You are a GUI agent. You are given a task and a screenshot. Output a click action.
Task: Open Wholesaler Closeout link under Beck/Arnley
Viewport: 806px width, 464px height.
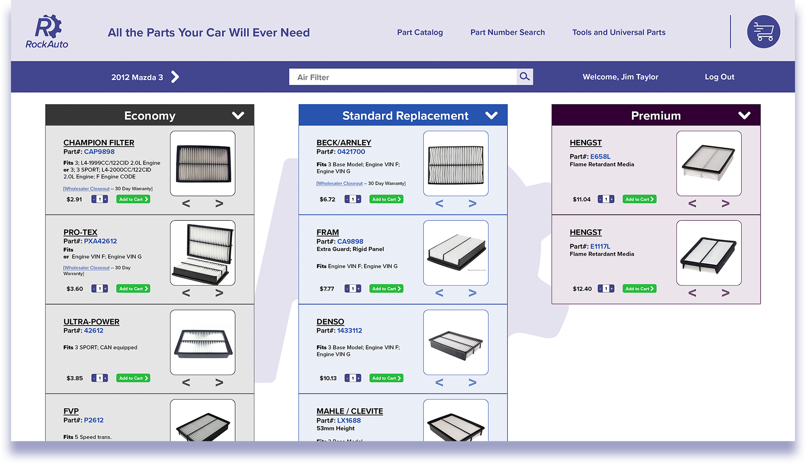pos(340,183)
